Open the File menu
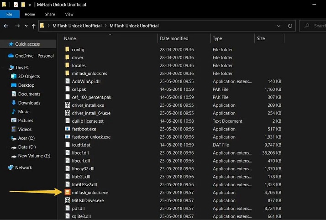The height and width of the screenshot is (220, 326). tap(9, 14)
